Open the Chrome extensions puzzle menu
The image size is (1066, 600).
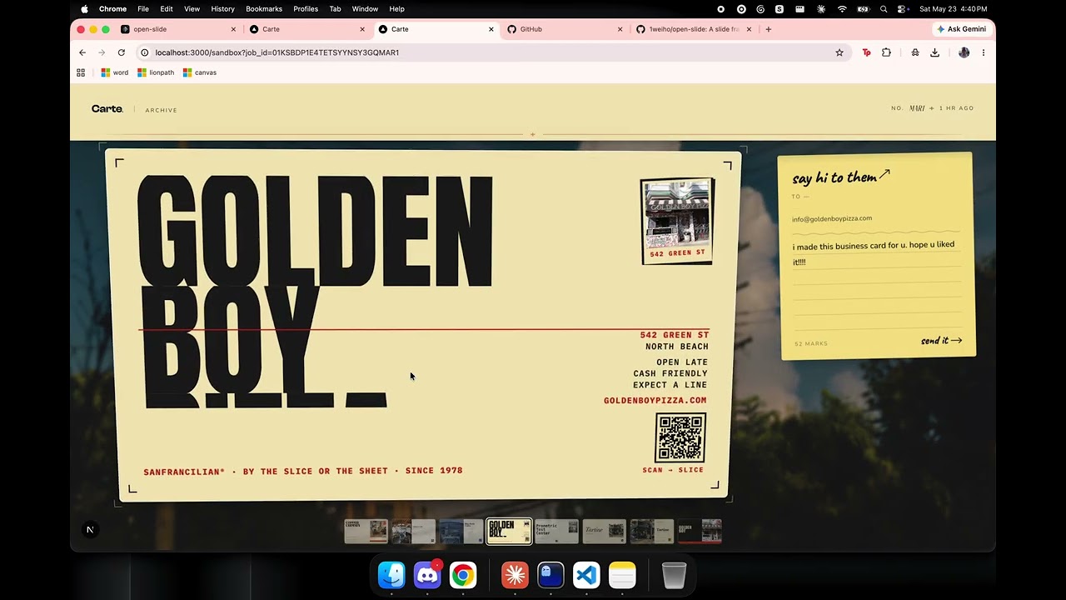(886, 52)
